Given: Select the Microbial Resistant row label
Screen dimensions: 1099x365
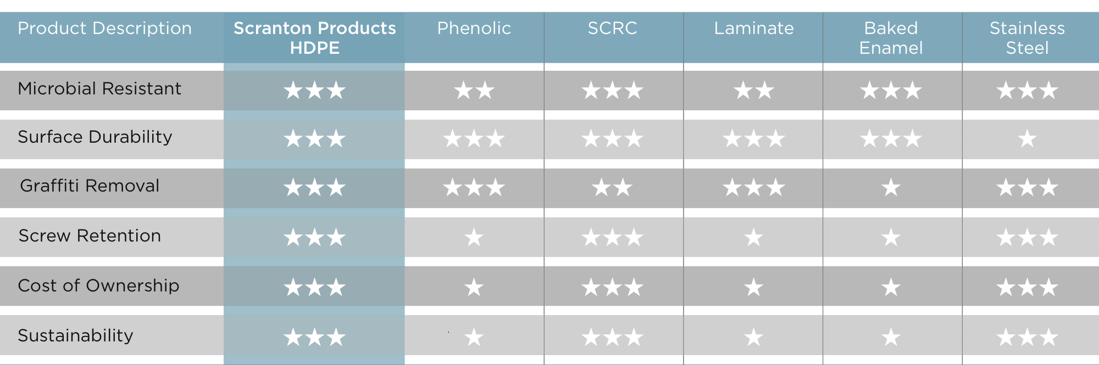Looking at the screenshot, I should pos(99,88).
